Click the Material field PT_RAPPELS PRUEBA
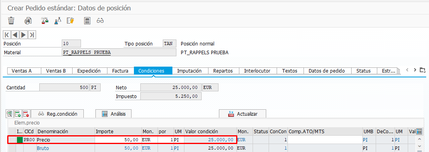The image size is (429, 152). (119, 52)
